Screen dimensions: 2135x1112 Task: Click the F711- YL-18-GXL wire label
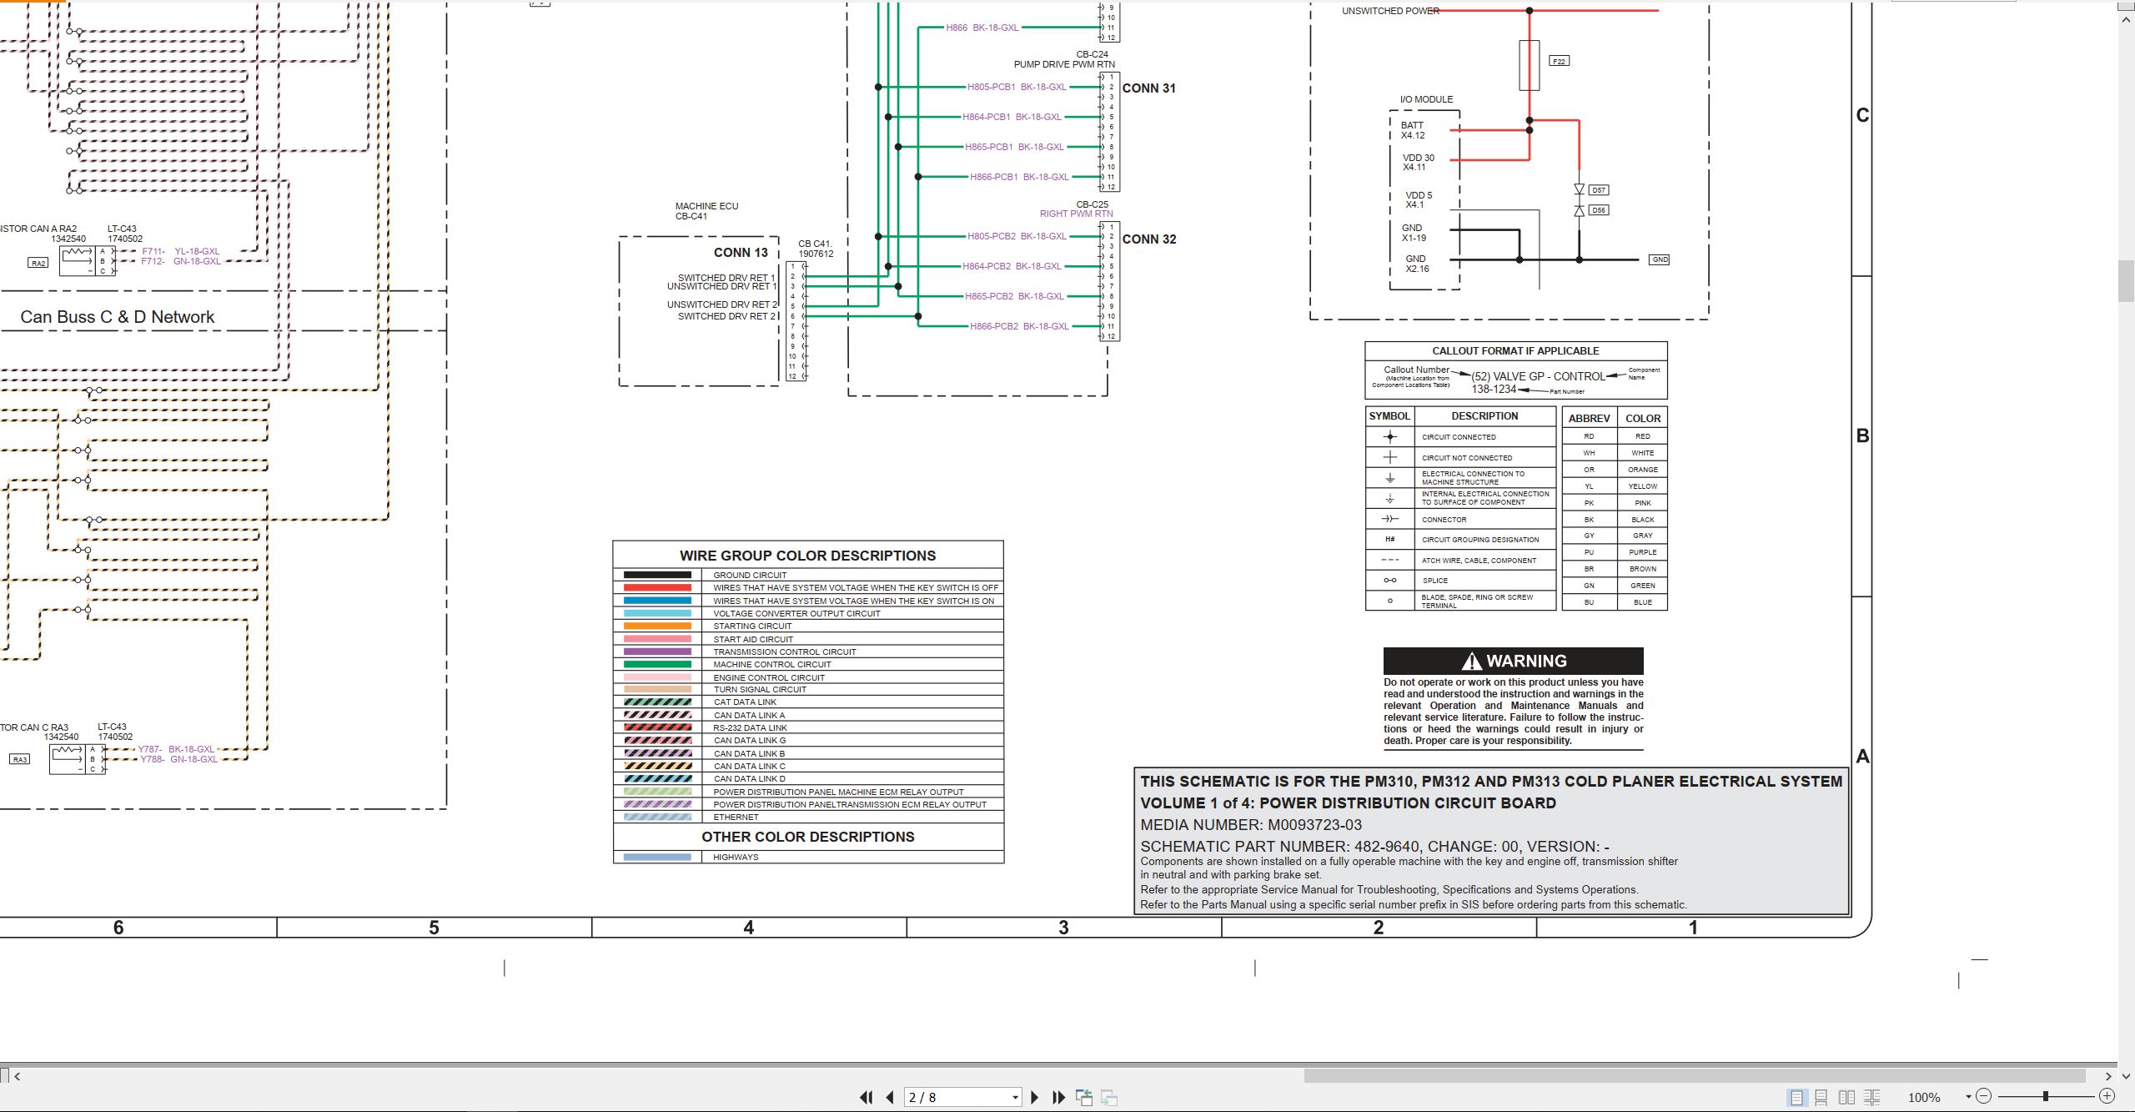click(181, 251)
